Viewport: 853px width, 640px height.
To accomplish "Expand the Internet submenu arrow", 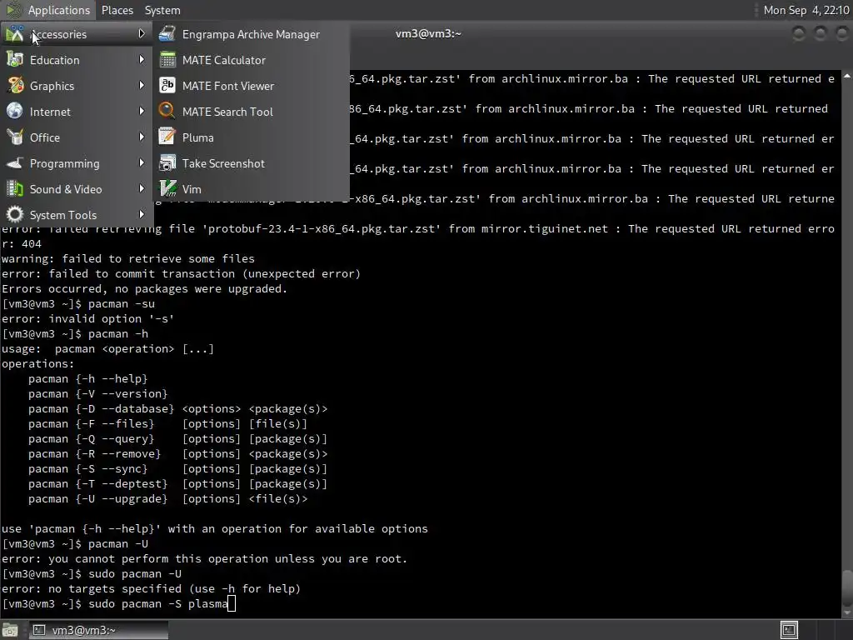I will pyautogui.click(x=142, y=111).
